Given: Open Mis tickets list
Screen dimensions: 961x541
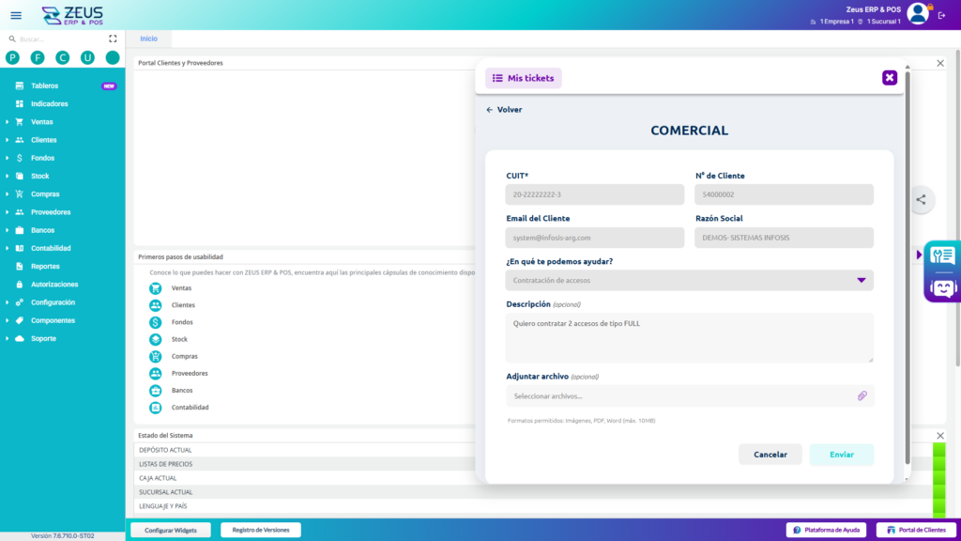Looking at the screenshot, I should [523, 78].
